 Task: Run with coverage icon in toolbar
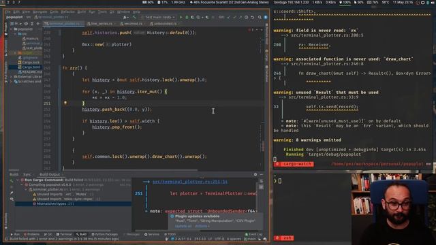[192, 17]
